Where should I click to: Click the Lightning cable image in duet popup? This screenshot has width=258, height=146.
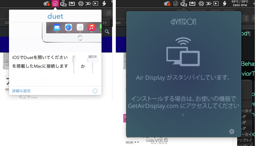click(74, 64)
